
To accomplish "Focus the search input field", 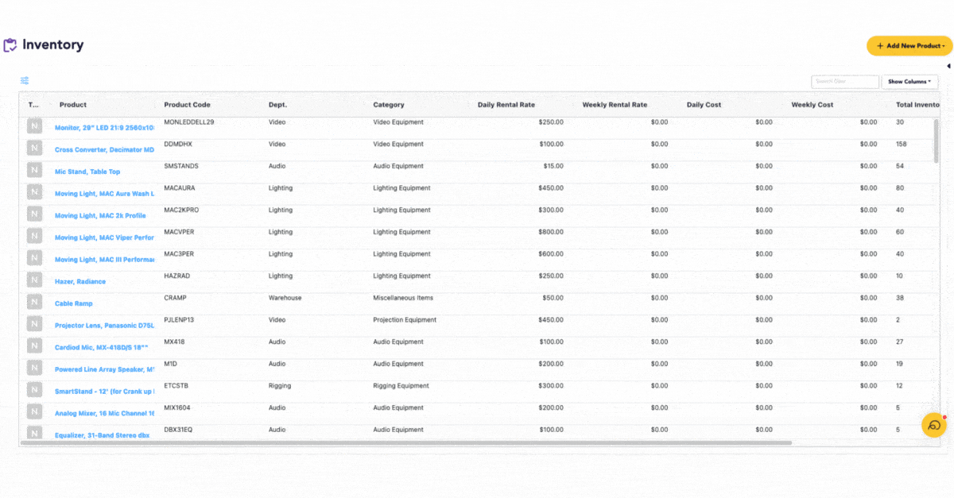I will 844,82.
